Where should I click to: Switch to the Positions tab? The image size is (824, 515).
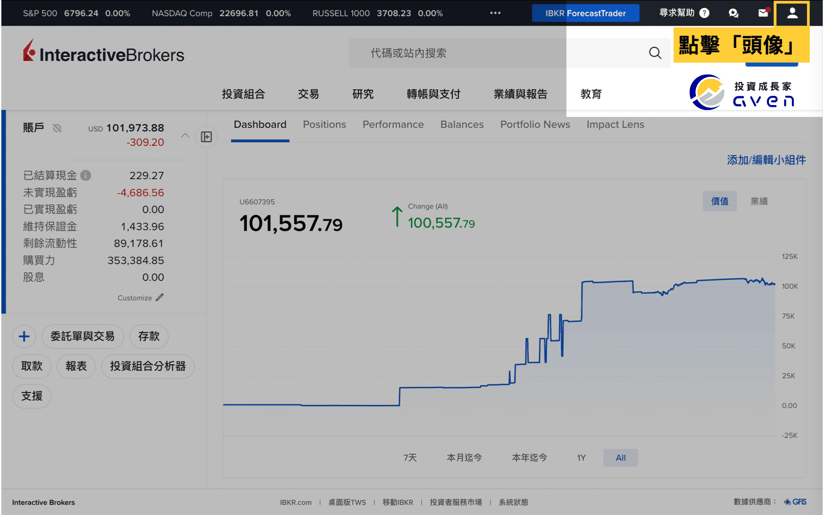(324, 125)
